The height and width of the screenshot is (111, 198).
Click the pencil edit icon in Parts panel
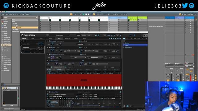click(x=21, y=41)
